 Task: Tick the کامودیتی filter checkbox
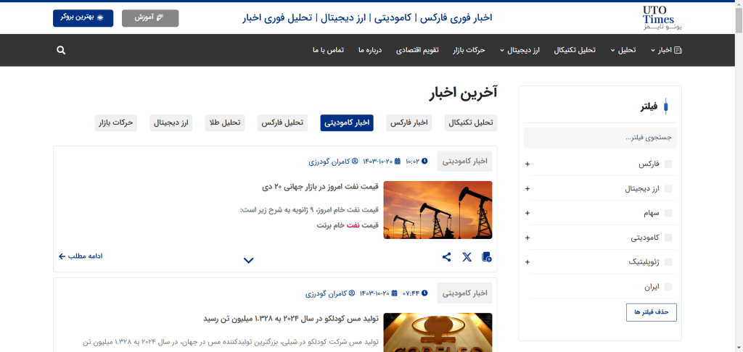point(668,238)
